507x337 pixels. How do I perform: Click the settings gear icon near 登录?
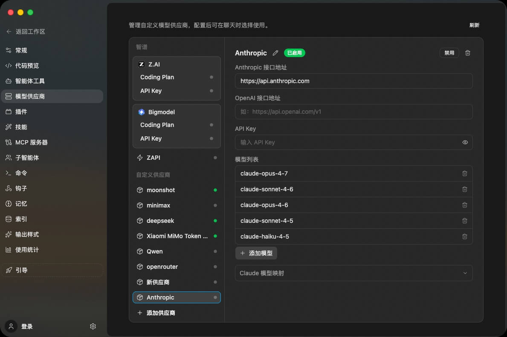point(93,326)
